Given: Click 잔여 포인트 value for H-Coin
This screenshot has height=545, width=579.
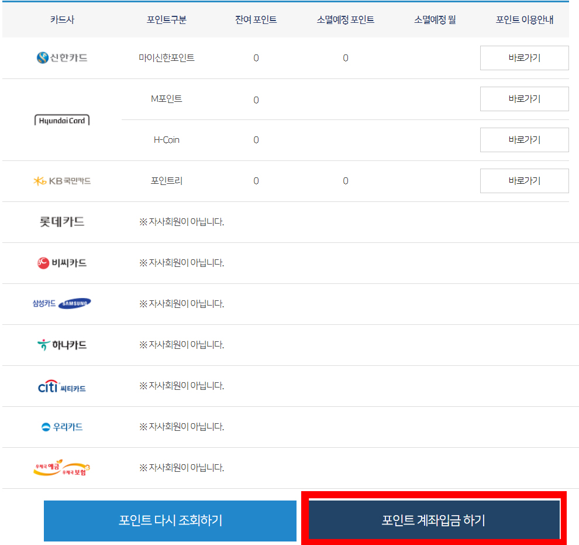Looking at the screenshot, I should point(256,140).
